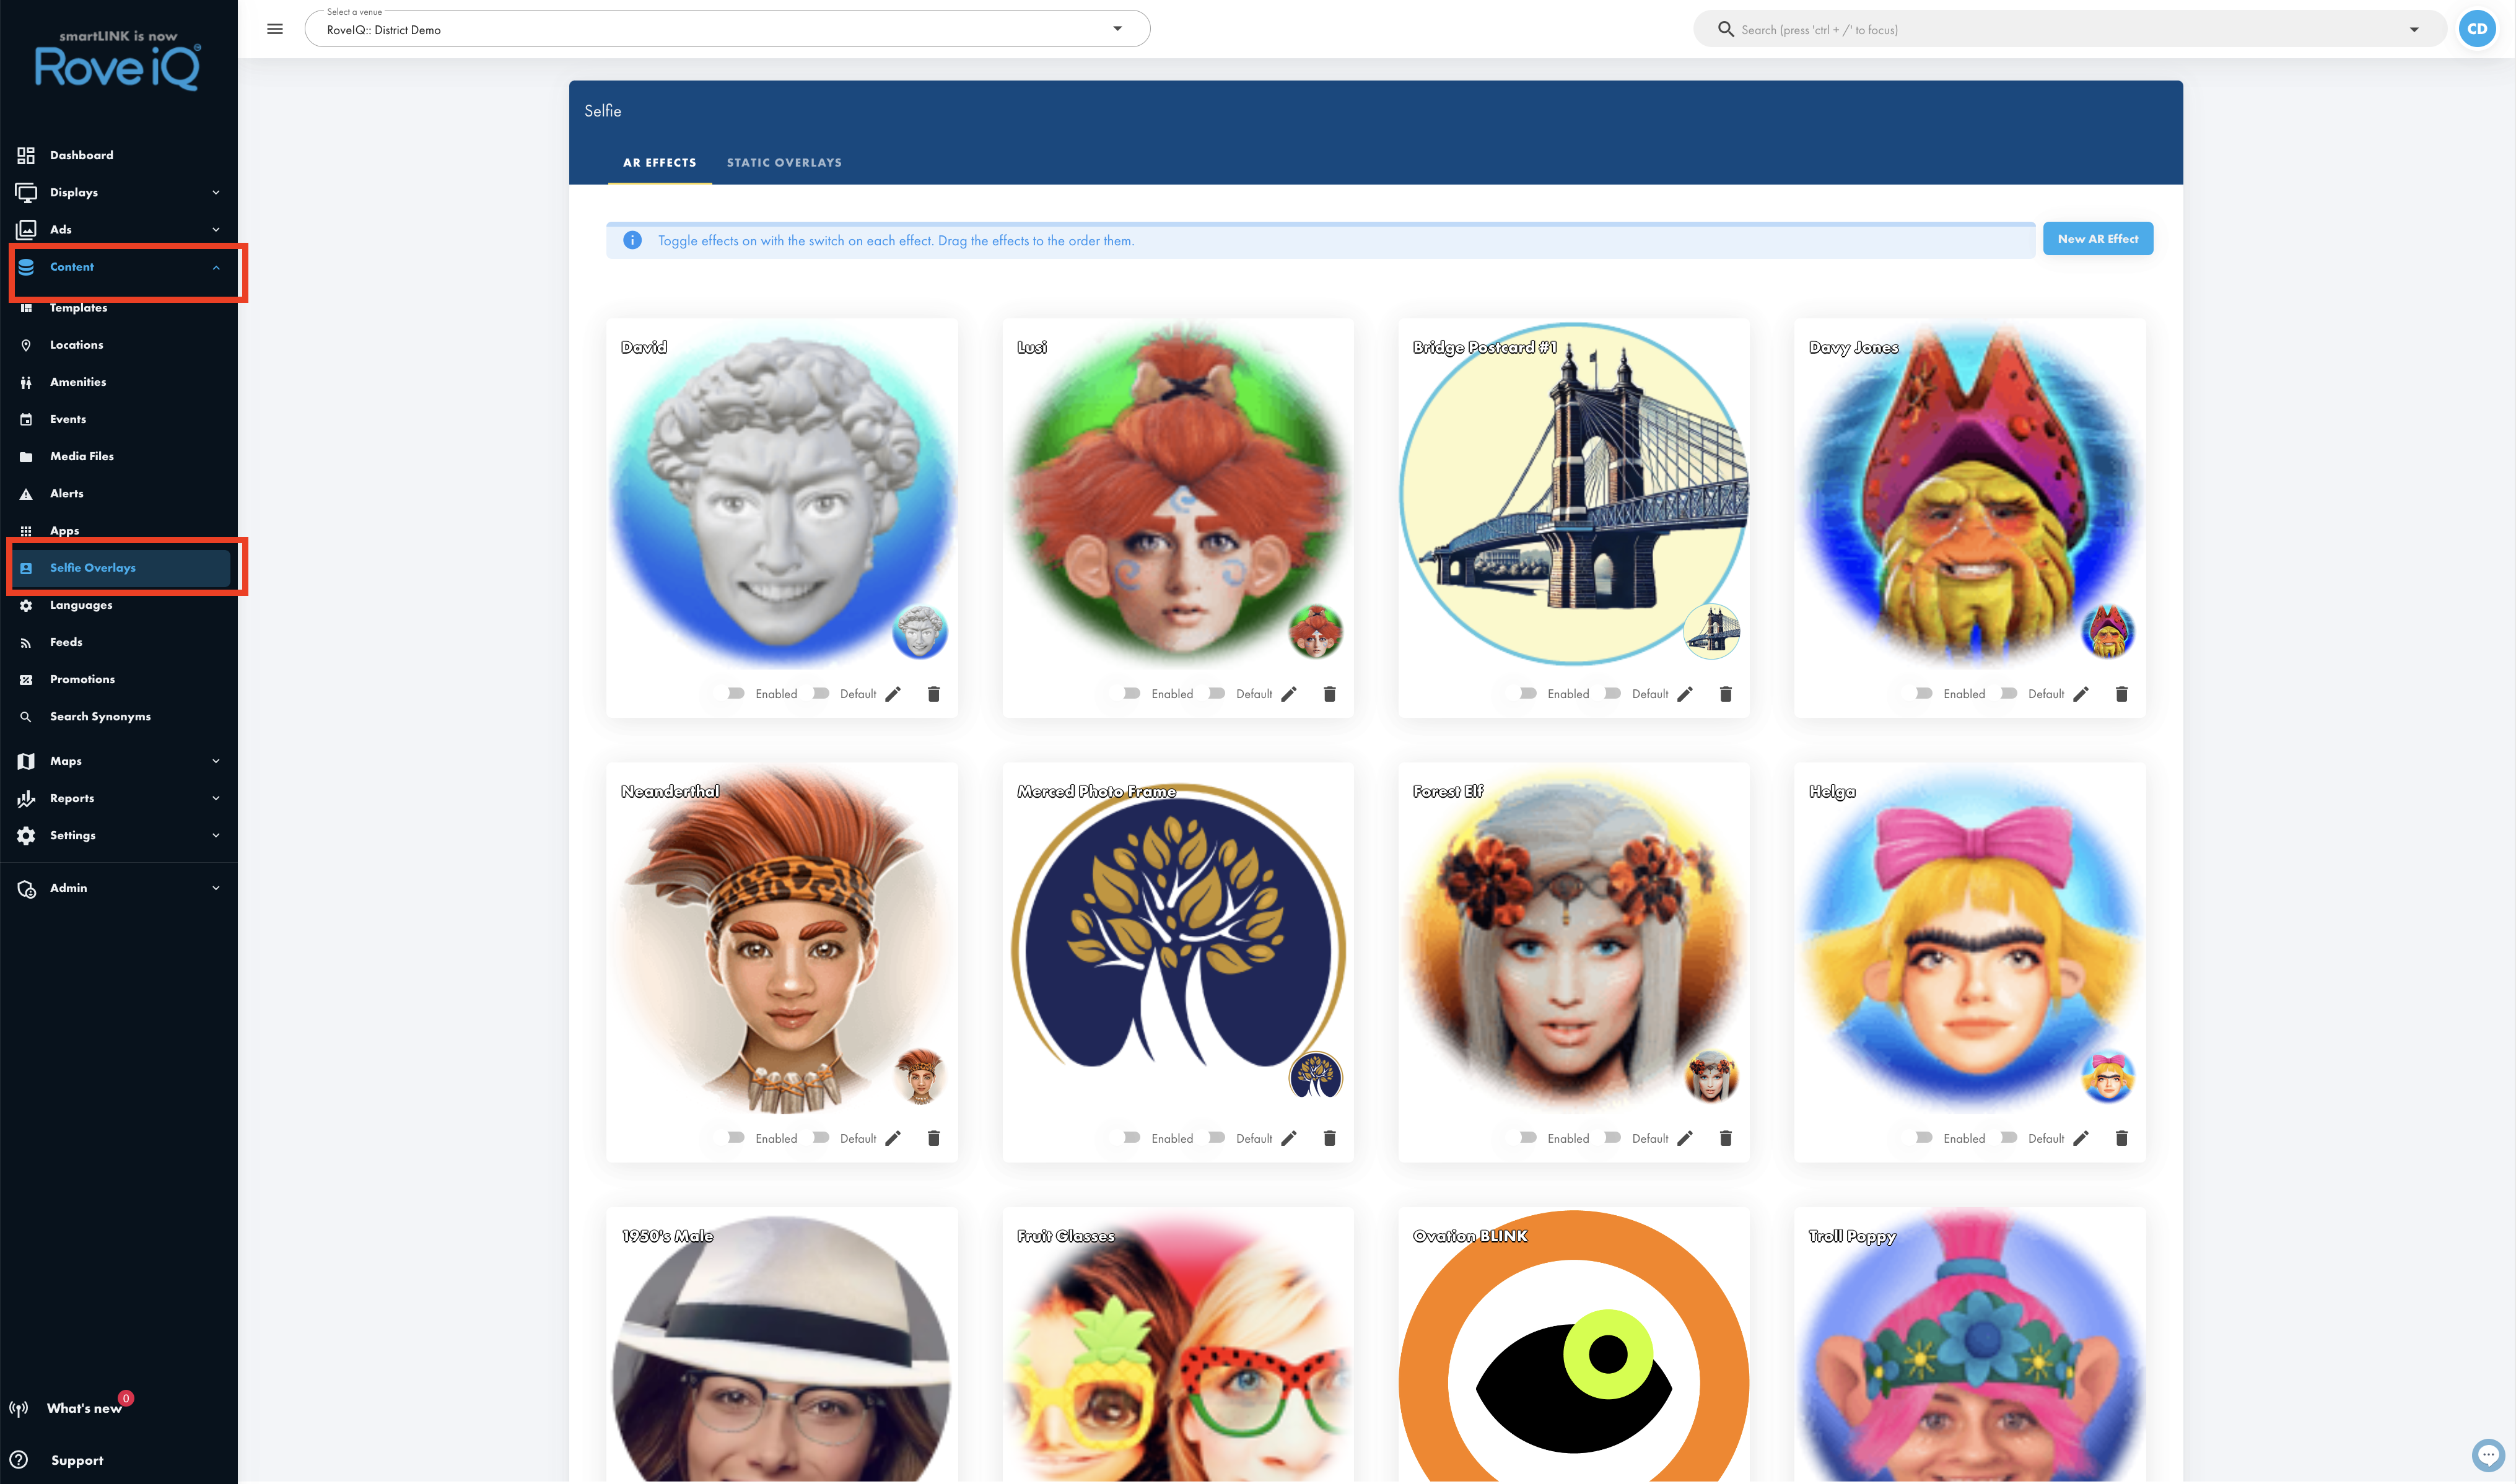Open the venue selector dropdown

point(727,29)
